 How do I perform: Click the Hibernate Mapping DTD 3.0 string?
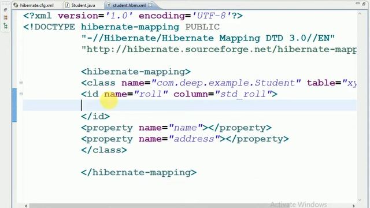click(x=208, y=38)
